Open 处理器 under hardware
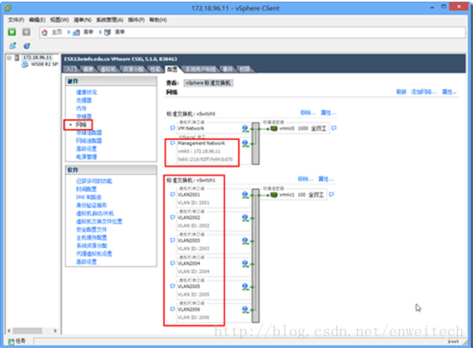 [x=84, y=101]
